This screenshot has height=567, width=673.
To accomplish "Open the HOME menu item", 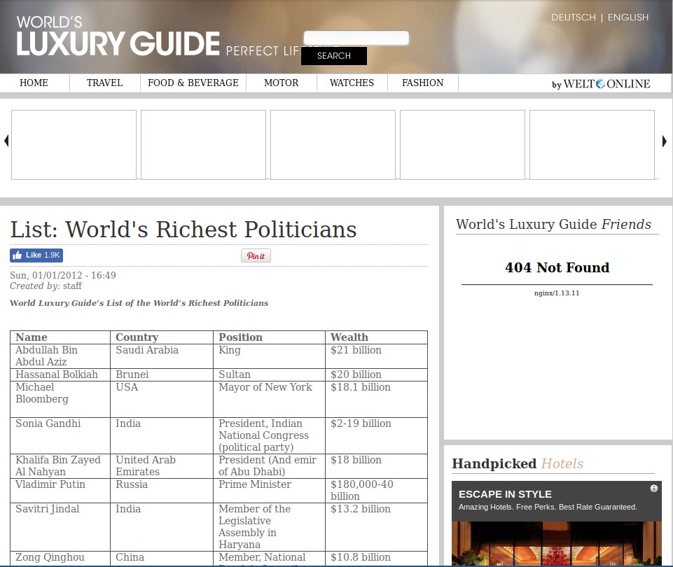I will pyautogui.click(x=34, y=83).
